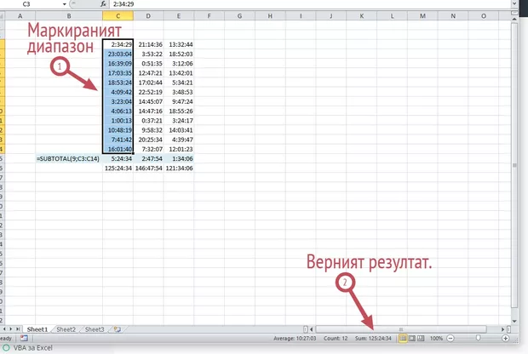Click the Insert Function fx icon
528x354 pixels.
point(103,4)
